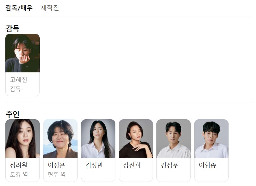This screenshot has height=186, width=256.
Task: Click the 감독 role label under 고혜진
Action: [x=15, y=89]
